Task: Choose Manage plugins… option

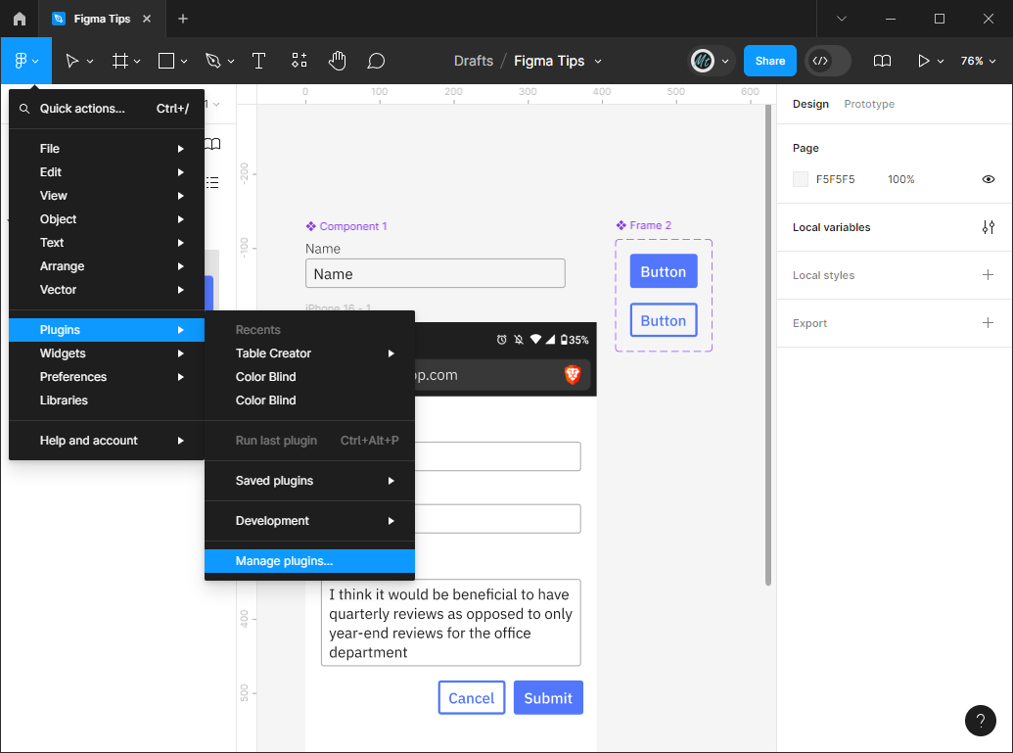Action: 309,561
